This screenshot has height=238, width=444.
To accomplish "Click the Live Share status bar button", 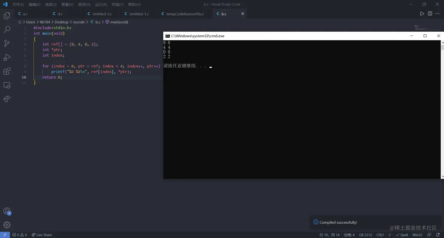I will point(42,235).
